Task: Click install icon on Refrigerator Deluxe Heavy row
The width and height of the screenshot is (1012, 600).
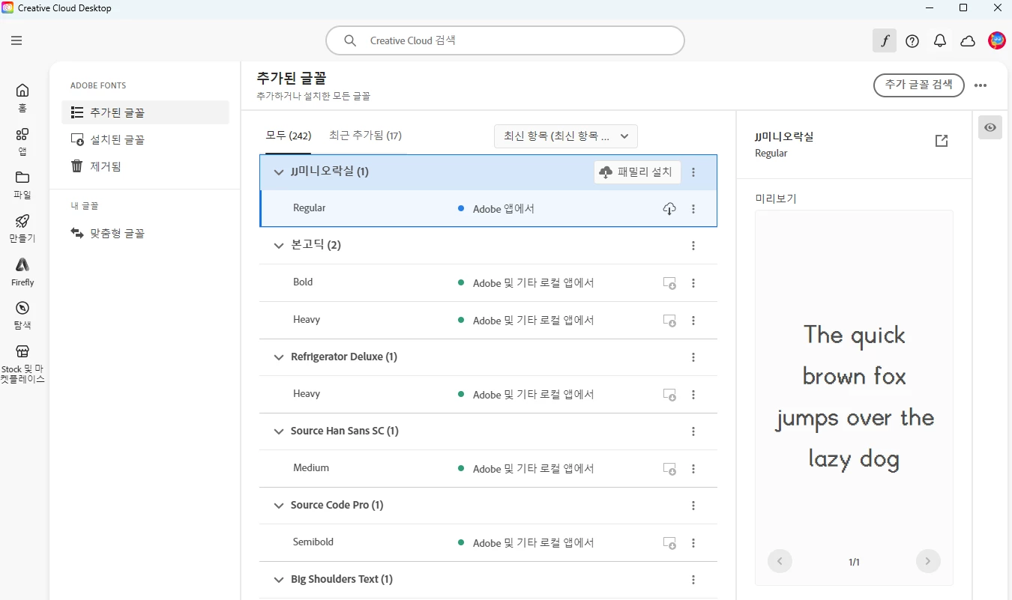Action: (669, 395)
